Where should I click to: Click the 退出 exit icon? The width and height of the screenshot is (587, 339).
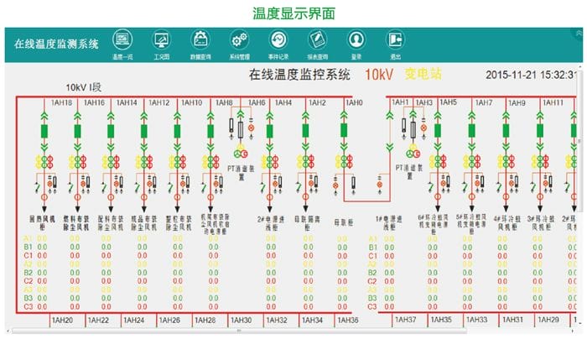(x=395, y=39)
